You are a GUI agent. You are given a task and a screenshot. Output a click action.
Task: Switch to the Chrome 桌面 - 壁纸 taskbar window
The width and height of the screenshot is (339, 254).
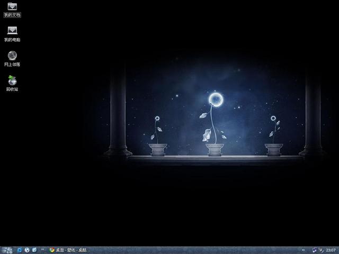pyautogui.click(x=69, y=250)
